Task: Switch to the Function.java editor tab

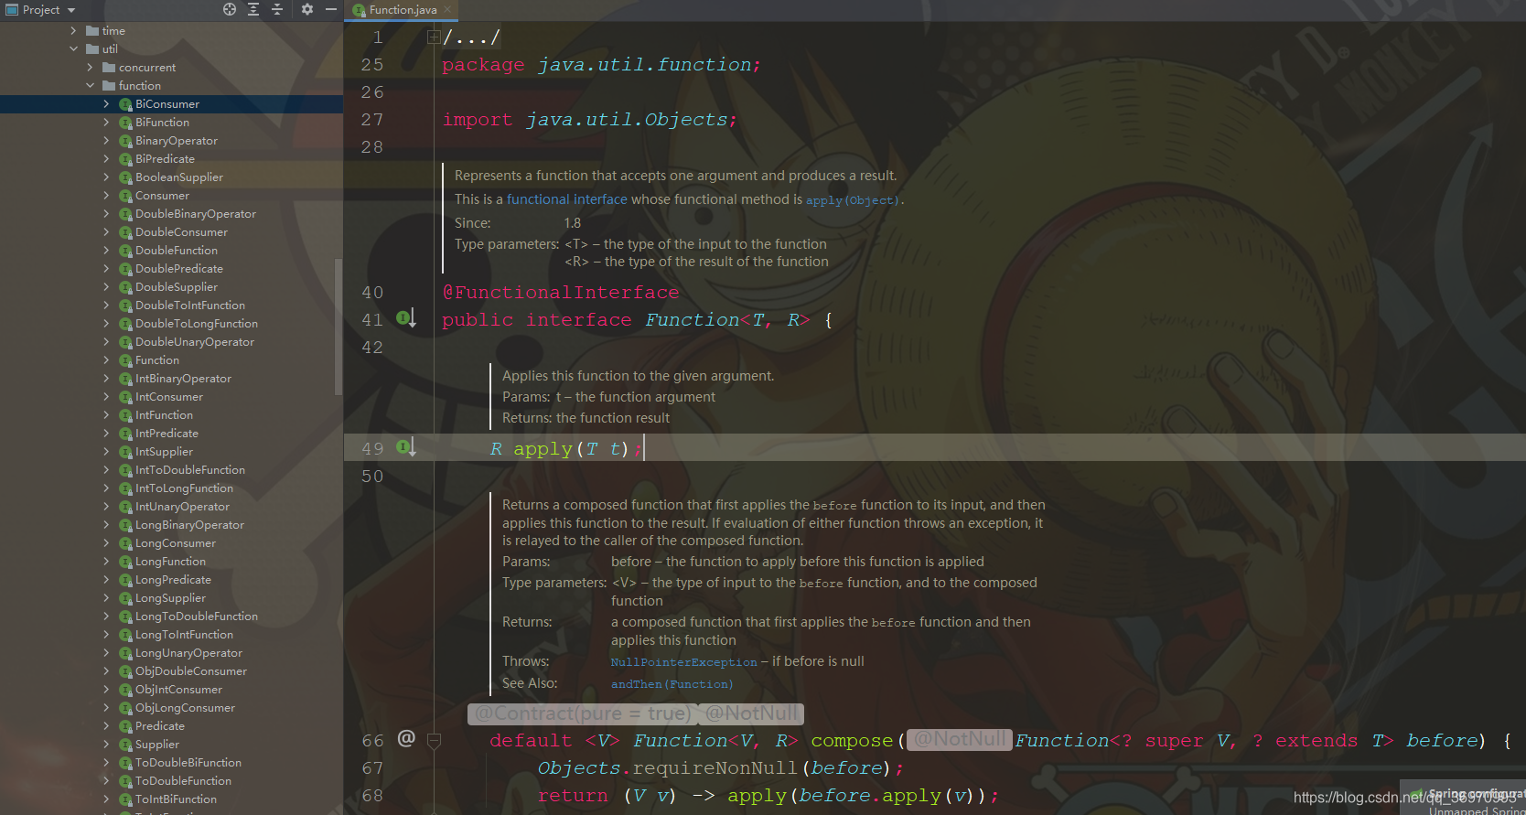Action: point(403,10)
